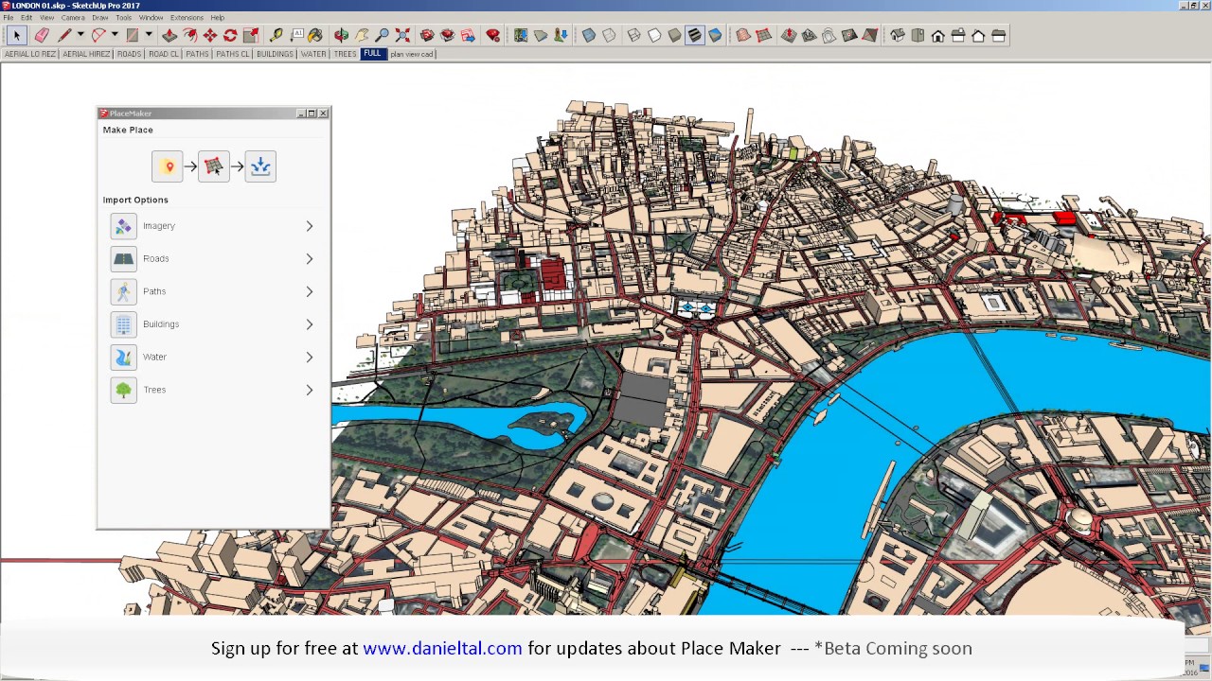The image size is (1212, 681).
Task: Toggle Back Edges style
Action: point(609,35)
